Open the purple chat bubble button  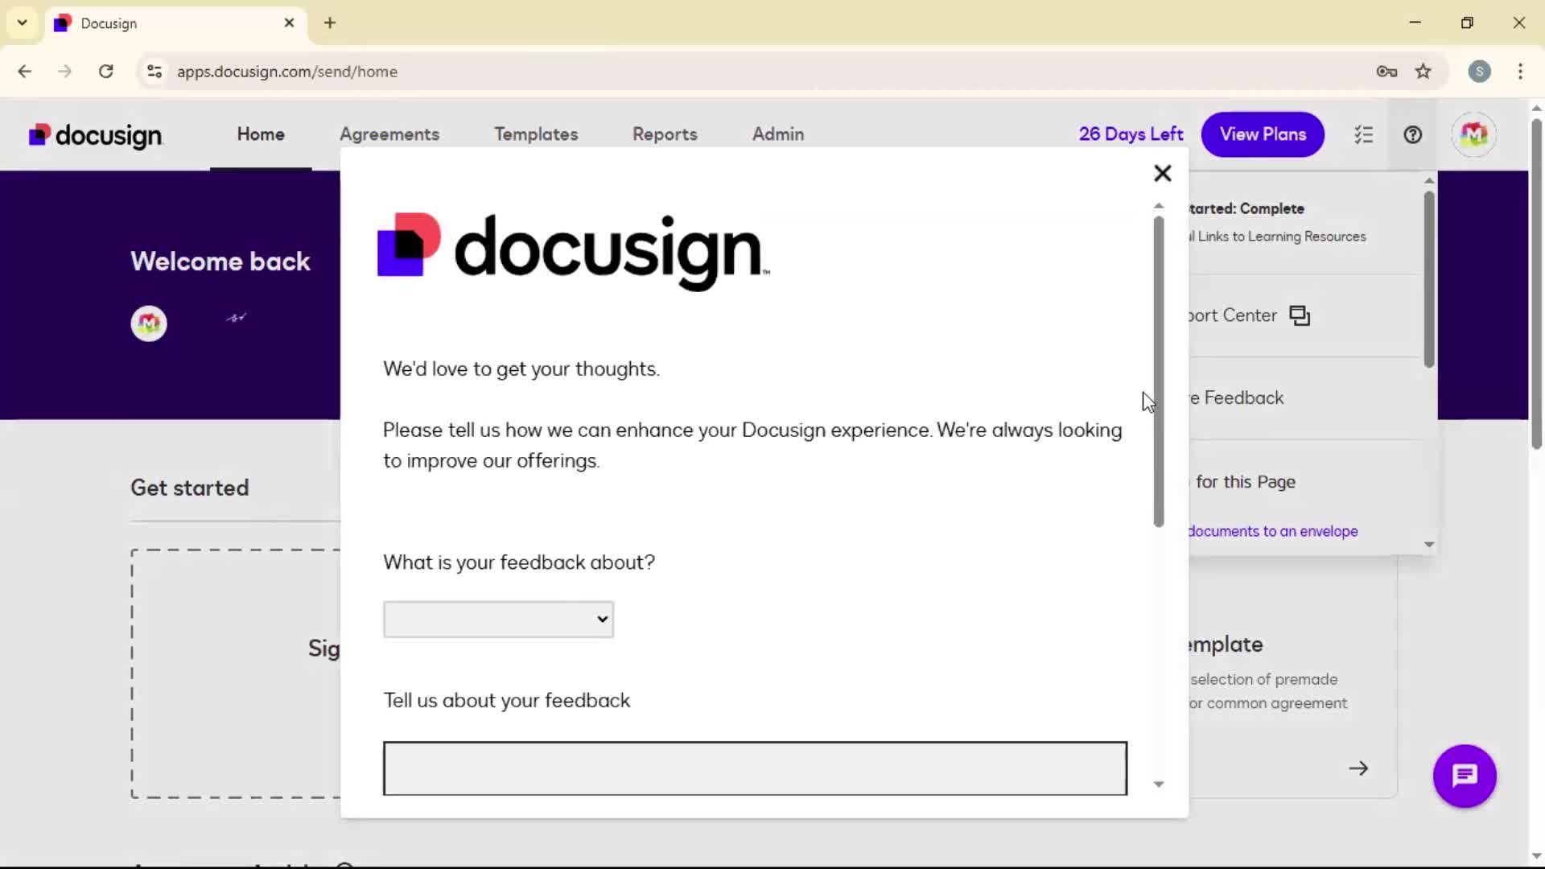pyautogui.click(x=1464, y=776)
